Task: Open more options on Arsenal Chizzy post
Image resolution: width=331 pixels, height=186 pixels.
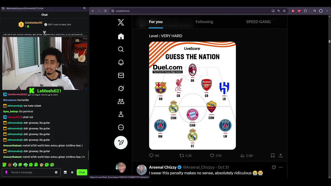Action: 281,167
